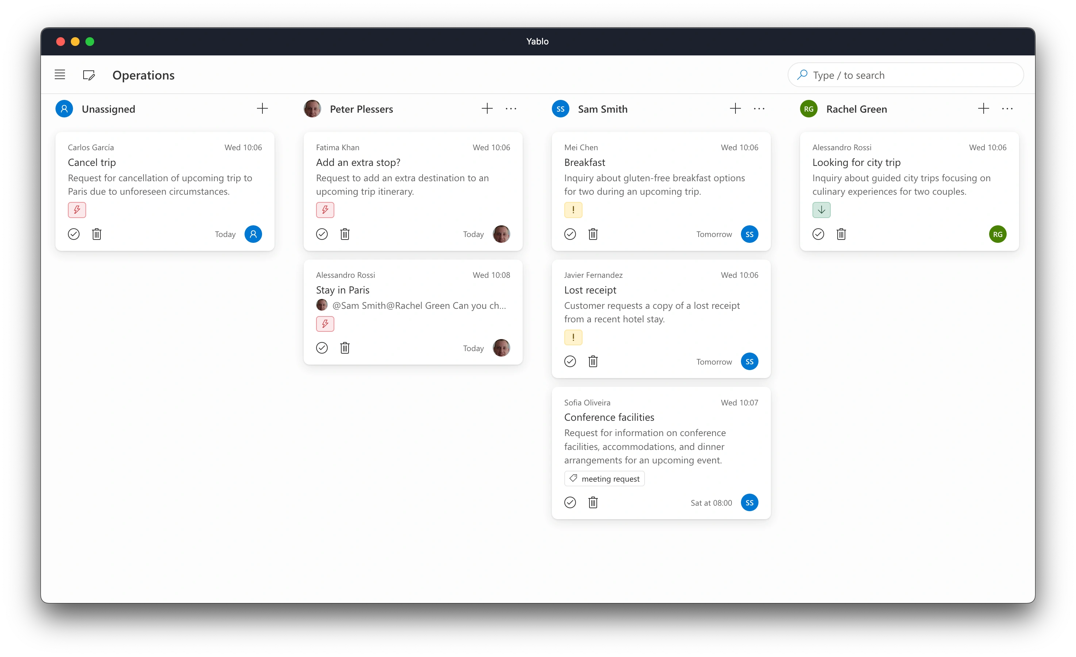Screen dimensions: 1076x657
Task: Add new card to Unassigned column
Action: point(262,109)
